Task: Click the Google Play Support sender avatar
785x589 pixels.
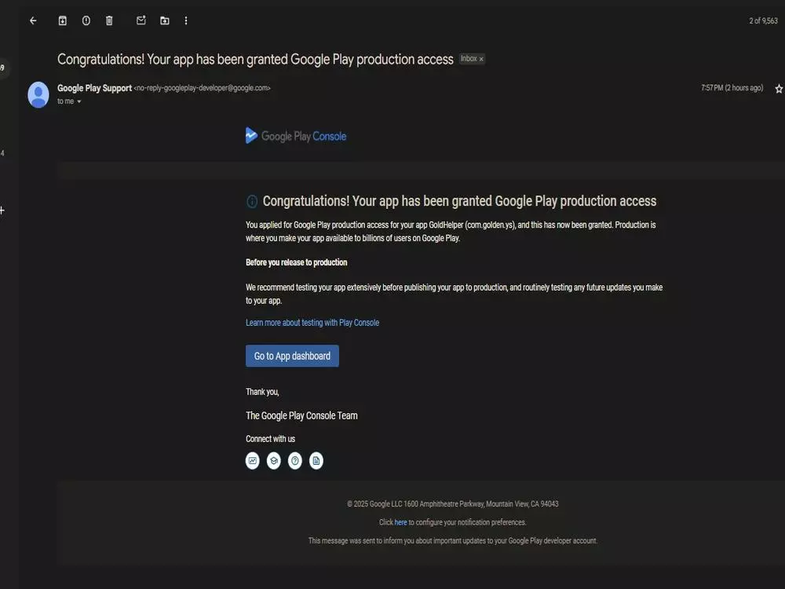Action: tap(38, 94)
